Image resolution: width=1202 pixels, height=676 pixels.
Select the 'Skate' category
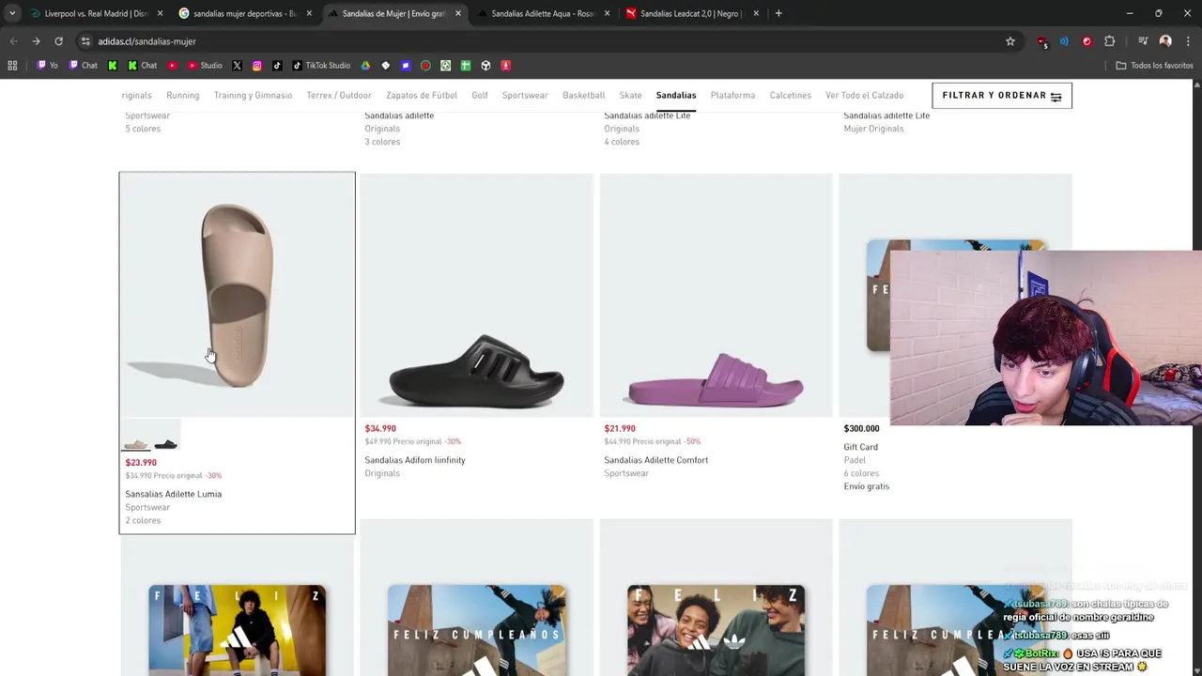[x=630, y=95]
